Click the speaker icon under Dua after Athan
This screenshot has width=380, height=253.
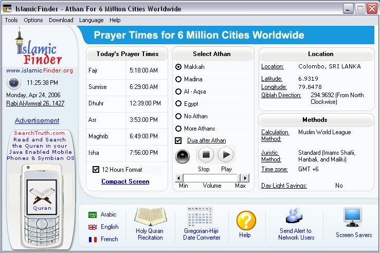(183, 156)
